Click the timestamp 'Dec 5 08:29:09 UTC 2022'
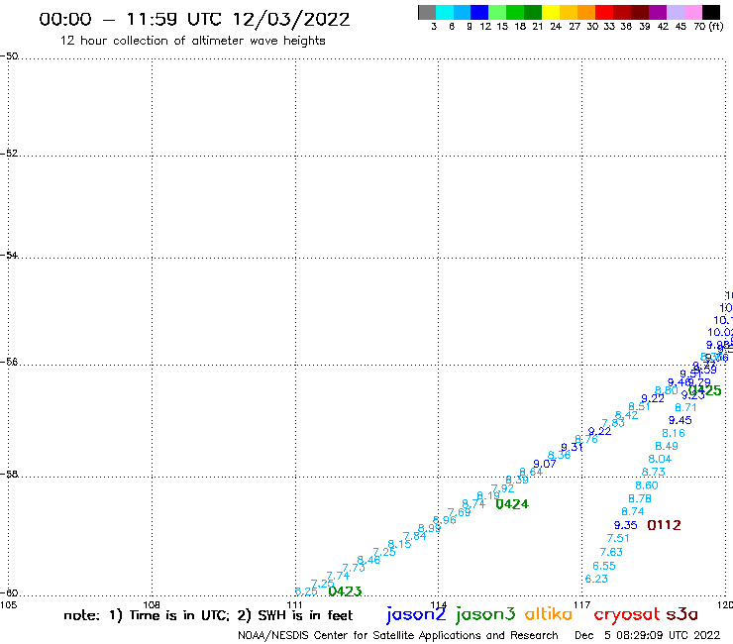This screenshot has height=644, width=733. (x=648, y=635)
